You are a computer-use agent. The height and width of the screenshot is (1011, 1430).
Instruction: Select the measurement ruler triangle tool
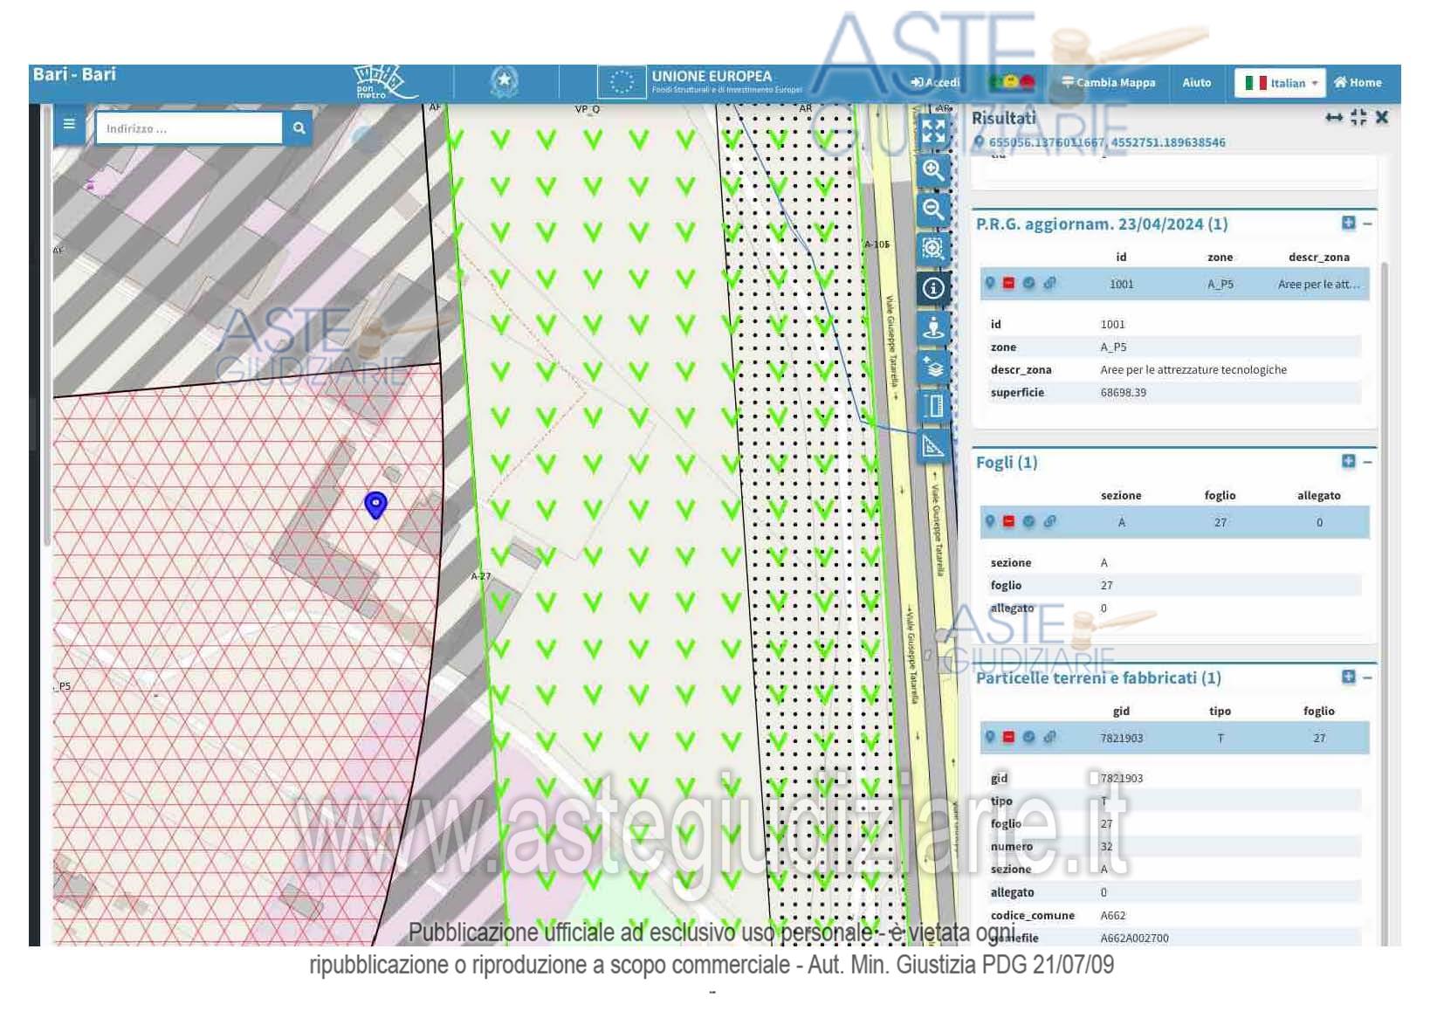coord(933,446)
